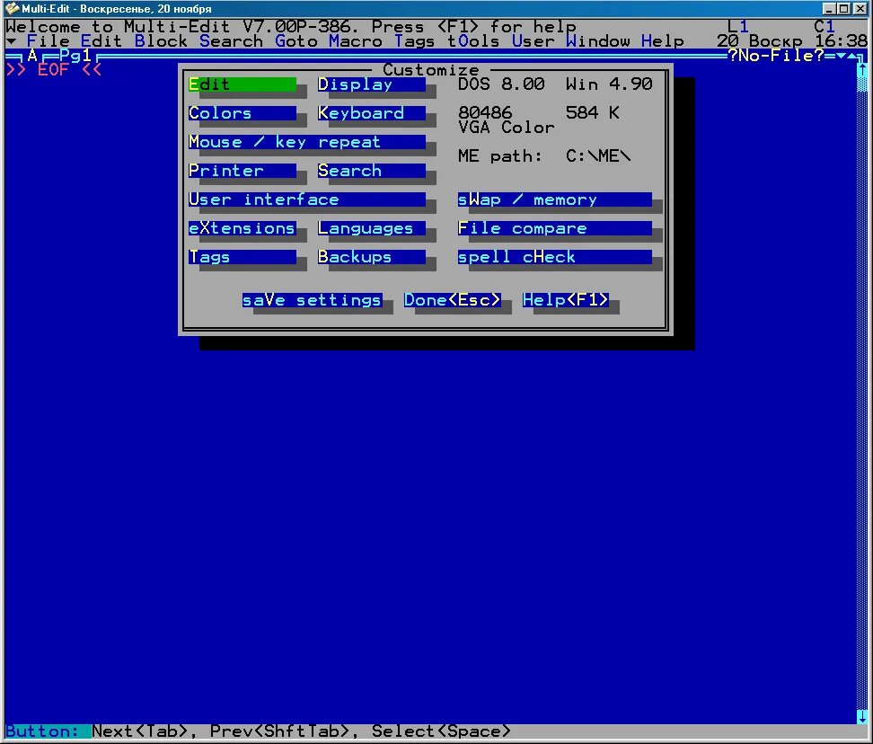
Task: Click the vertical scrollbar thumb
Action: click(862, 84)
